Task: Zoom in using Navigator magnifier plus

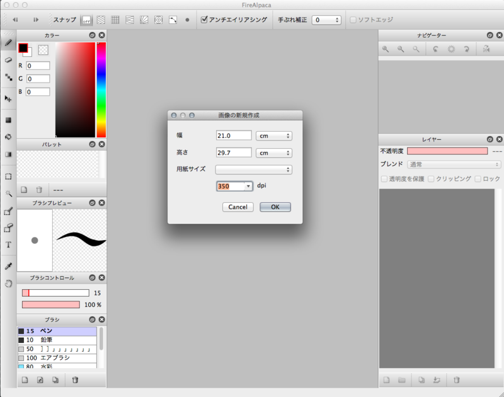Action: pos(386,49)
